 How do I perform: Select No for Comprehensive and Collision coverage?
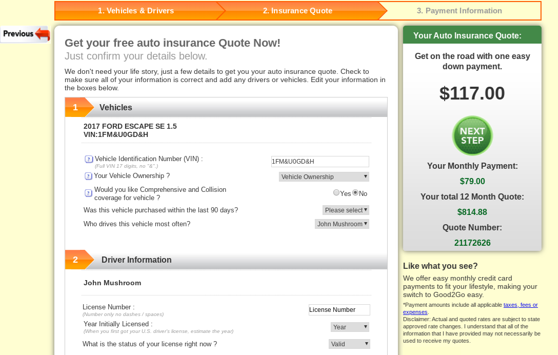(x=355, y=193)
